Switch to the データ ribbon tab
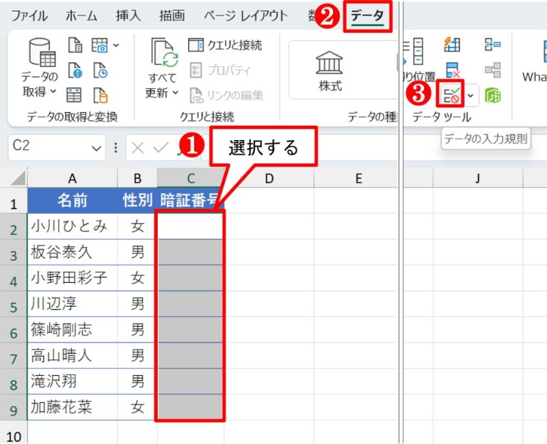The image size is (547, 444). point(367,16)
